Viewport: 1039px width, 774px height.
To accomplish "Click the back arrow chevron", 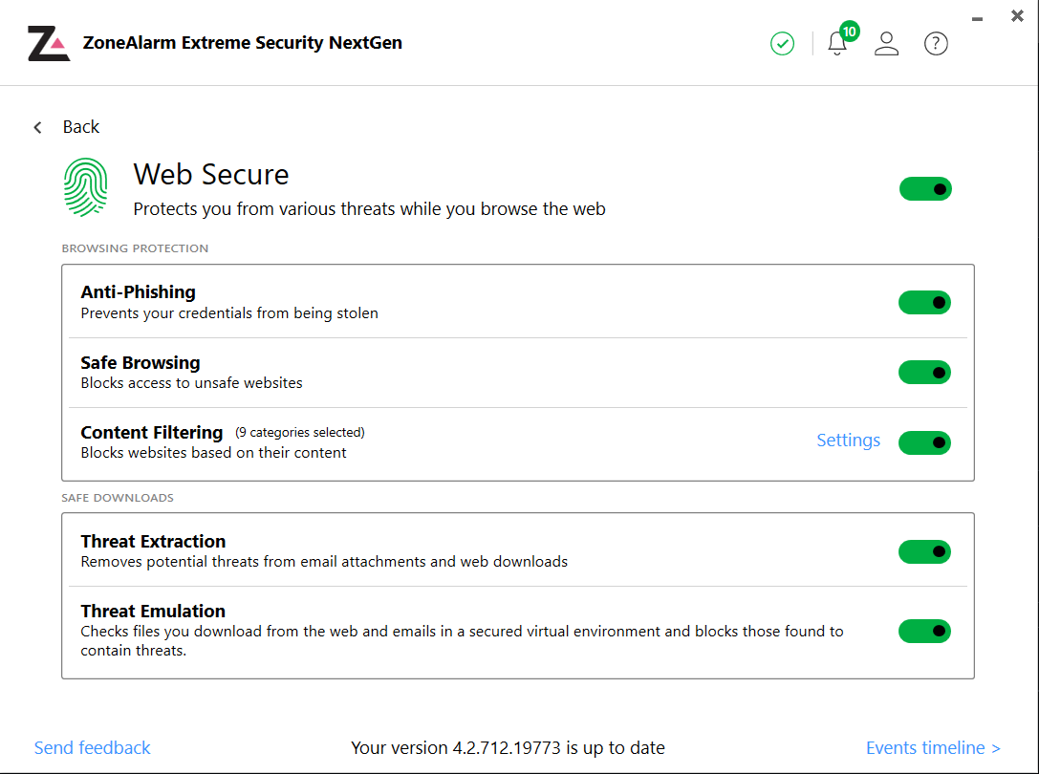I will coord(38,127).
